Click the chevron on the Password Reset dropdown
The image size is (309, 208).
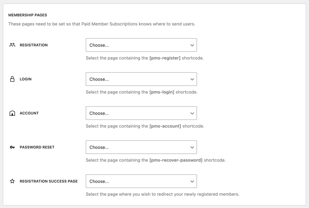192,147
